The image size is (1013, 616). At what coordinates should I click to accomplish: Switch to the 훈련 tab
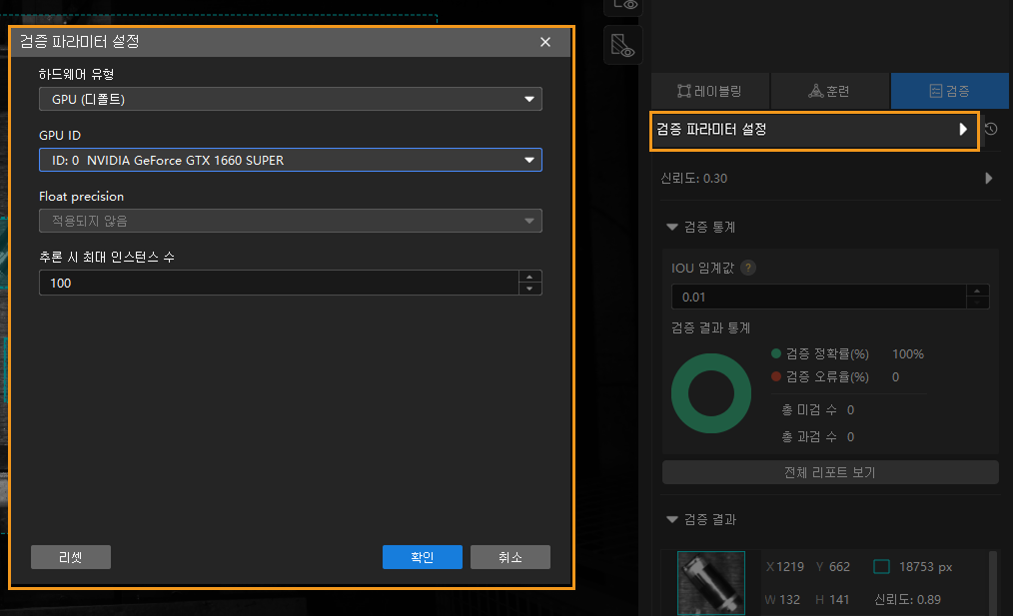point(829,91)
